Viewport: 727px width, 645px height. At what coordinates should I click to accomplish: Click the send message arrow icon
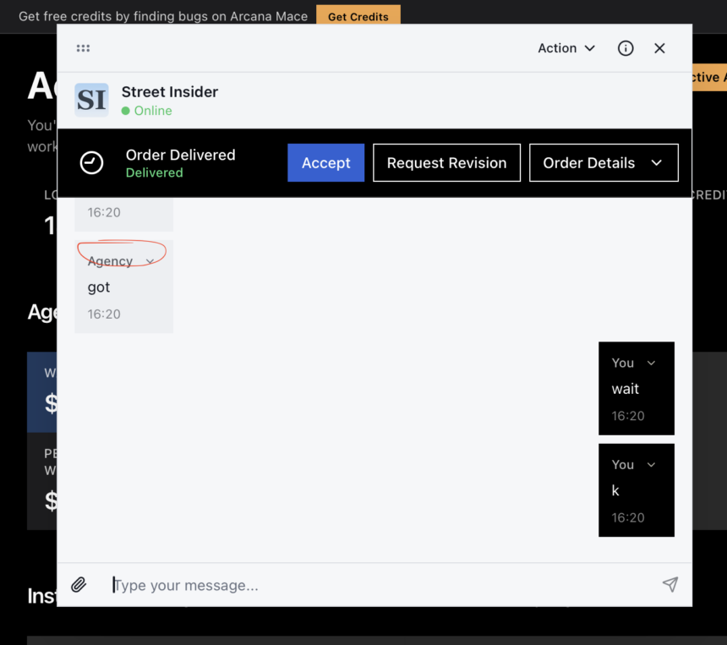[670, 584]
